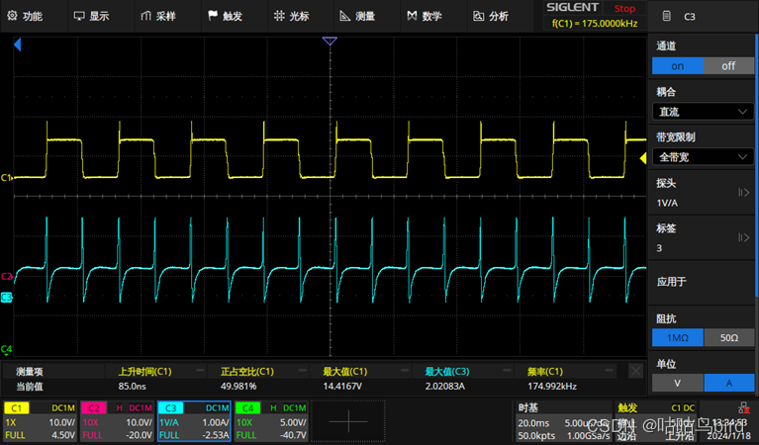This screenshot has width=759, height=445.
Task: Click the blue left arrow at top-left of grid
Action: point(18,44)
